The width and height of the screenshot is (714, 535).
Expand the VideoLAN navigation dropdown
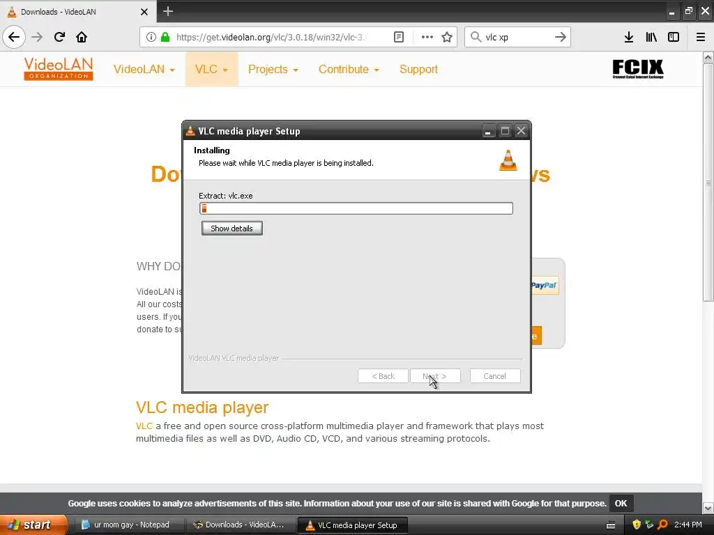(144, 69)
